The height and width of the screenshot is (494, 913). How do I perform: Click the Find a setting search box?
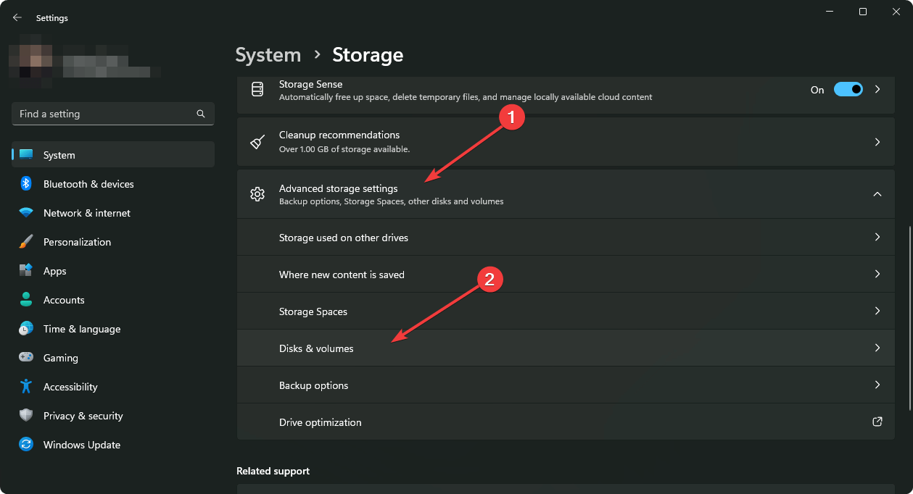113,114
